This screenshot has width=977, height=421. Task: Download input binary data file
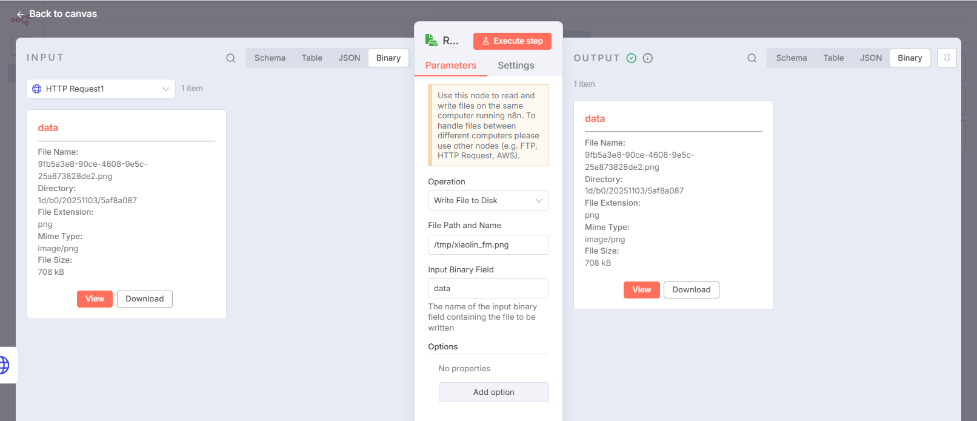click(145, 299)
